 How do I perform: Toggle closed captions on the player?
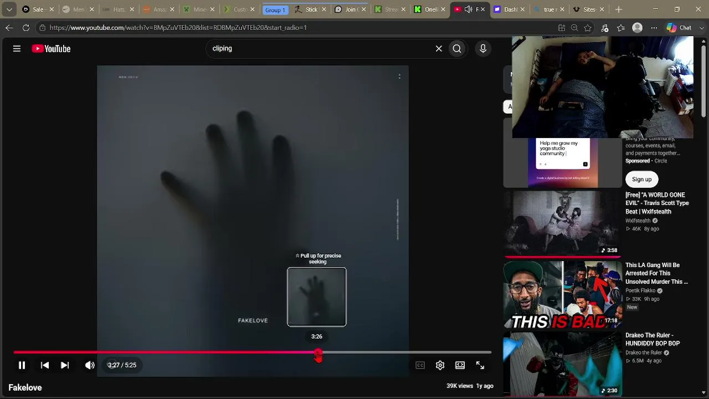(x=420, y=365)
